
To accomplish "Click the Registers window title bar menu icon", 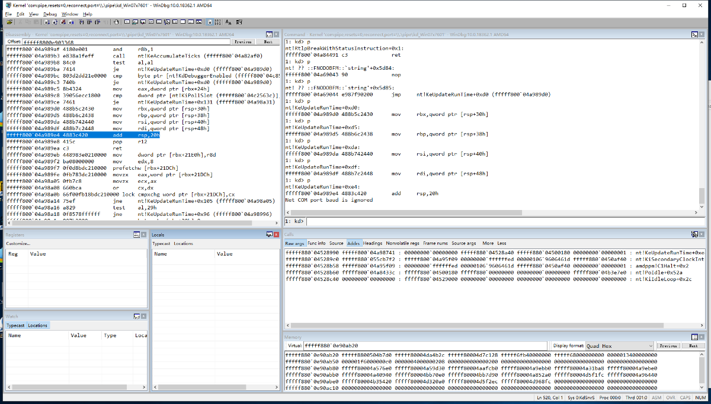I will click(136, 235).
